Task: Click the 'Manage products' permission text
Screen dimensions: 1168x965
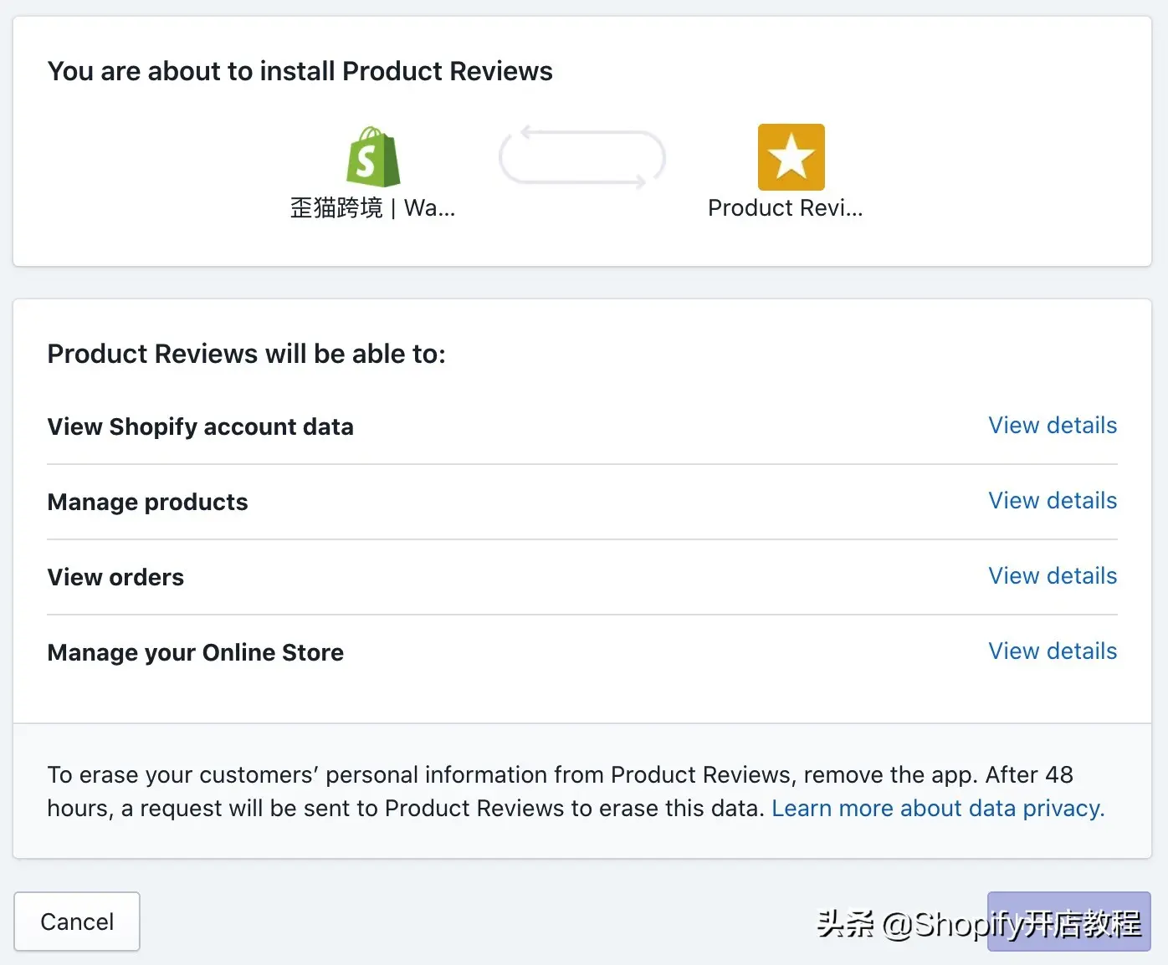Action: (148, 503)
